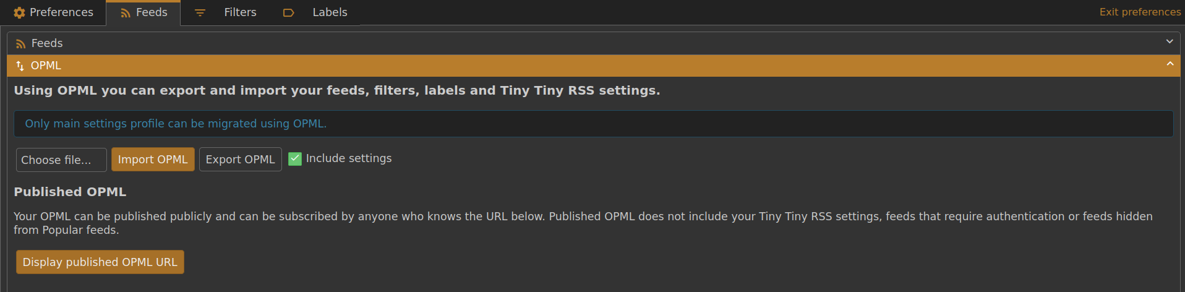Click the Preferences gear icon
Viewport: 1185px width, 292px height.
point(19,12)
